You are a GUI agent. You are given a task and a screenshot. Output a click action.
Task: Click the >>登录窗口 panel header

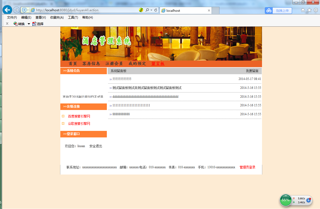click(x=84, y=134)
